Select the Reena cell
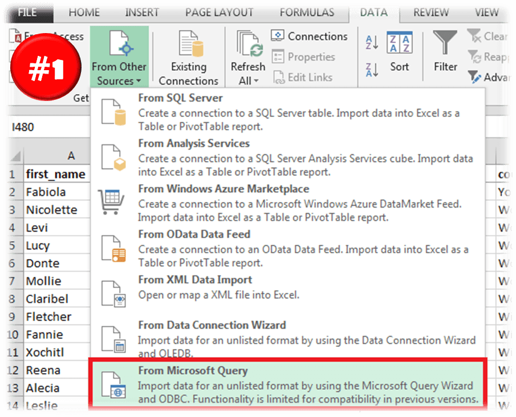The width and height of the screenshot is (516, 417). (57, 370)
